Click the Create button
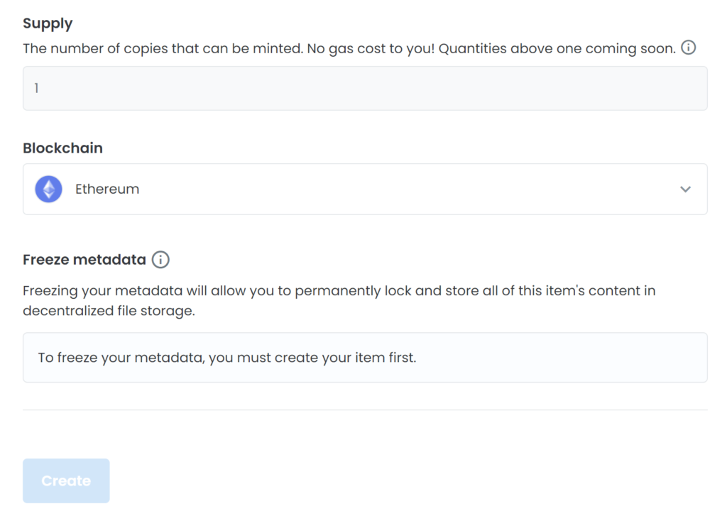This screenshot has width=727, height=521. pyautogui.click(x=66, y=481)
